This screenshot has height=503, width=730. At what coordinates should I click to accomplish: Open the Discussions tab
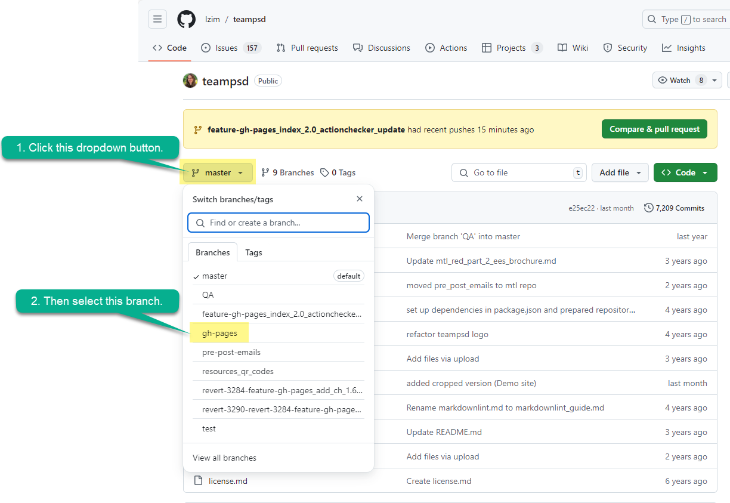pyautogui.click(x=382, y=48)
